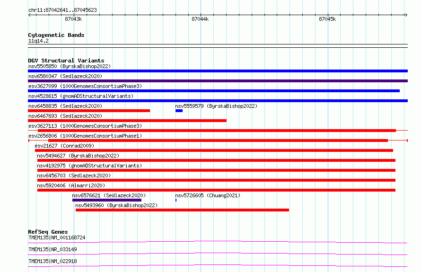Open TMEM135|NM_001168724 gene label
This screenshot has height=272, width=421.
[57, 237]
